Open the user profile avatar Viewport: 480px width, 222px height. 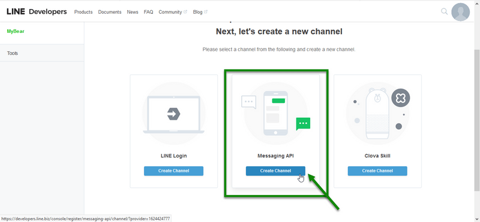pos(460,12)
